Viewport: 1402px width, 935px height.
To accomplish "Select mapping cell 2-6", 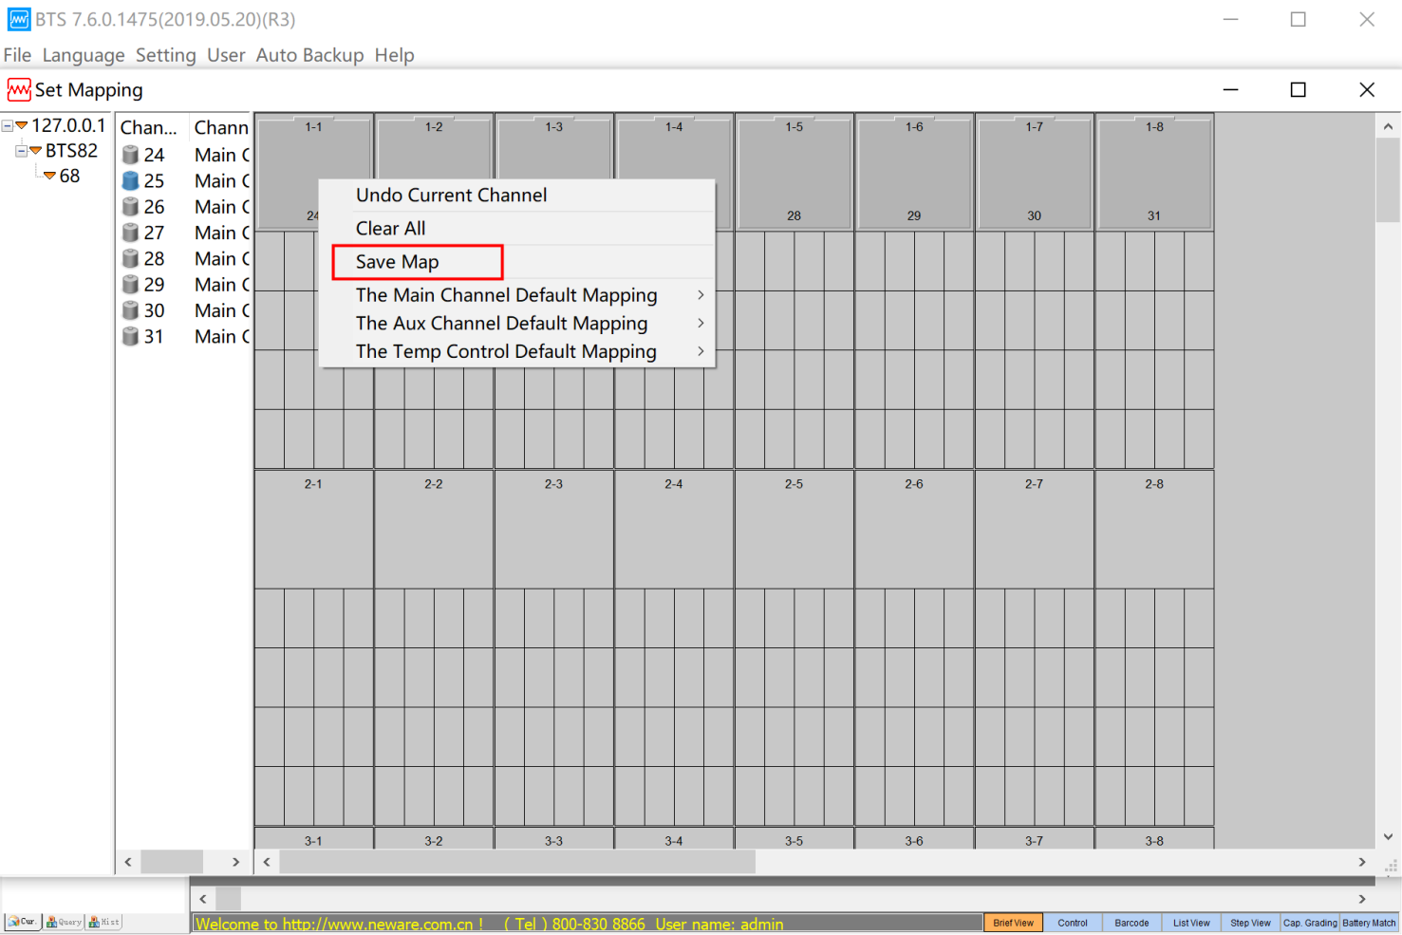I will [x=914, y=530].
